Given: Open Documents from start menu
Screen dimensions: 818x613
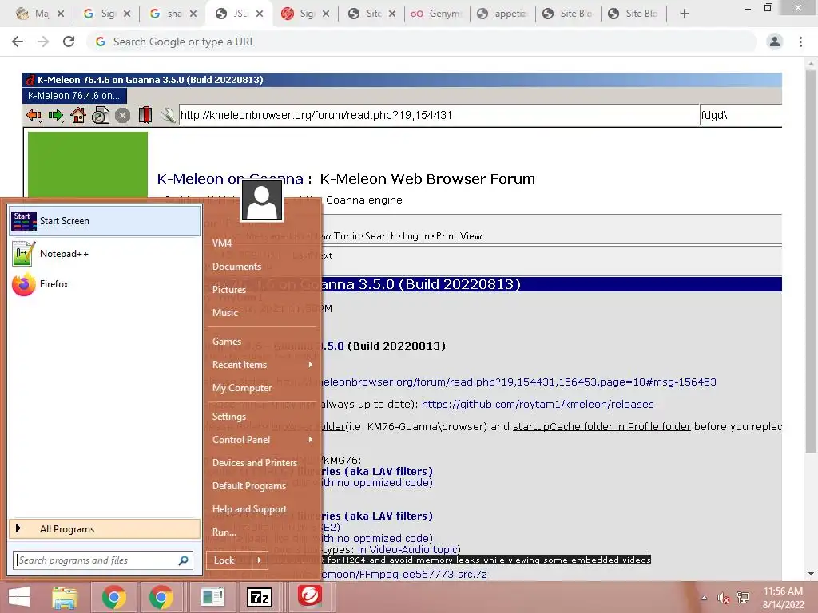Looking at the screenshot, I should (x=236, y=267).
